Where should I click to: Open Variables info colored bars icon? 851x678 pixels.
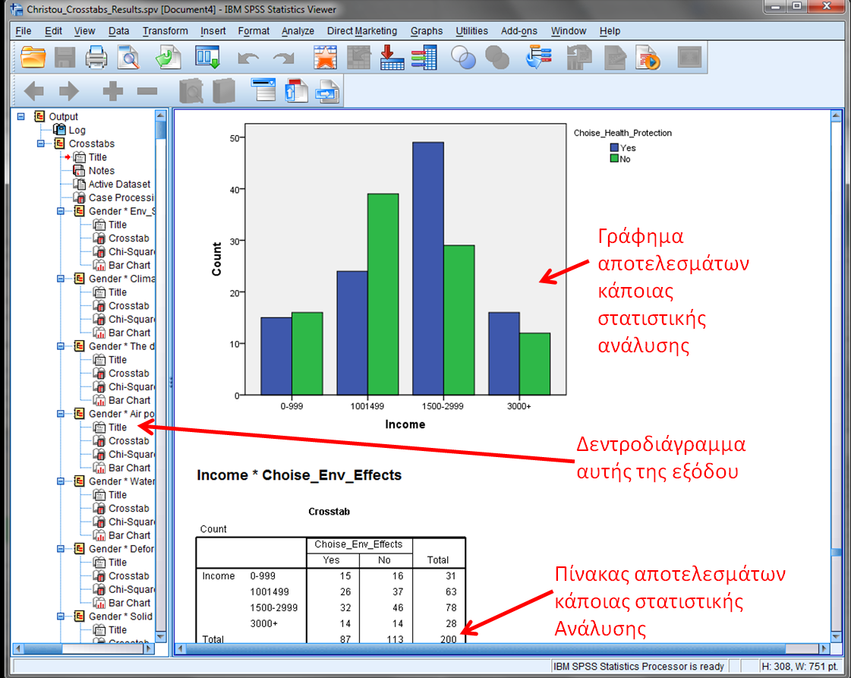click(424, 58)
